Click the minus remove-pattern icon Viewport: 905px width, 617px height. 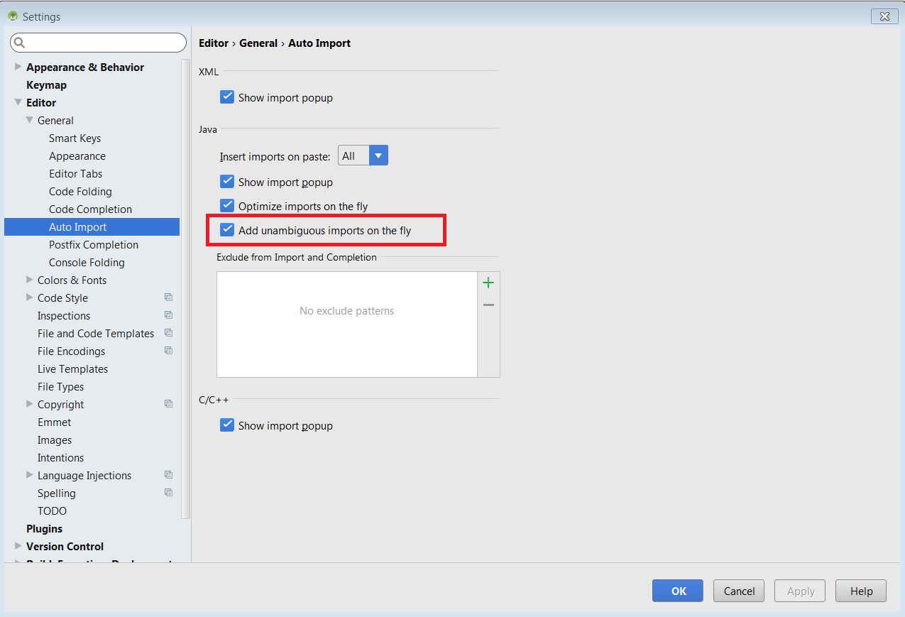coord(488,305)
